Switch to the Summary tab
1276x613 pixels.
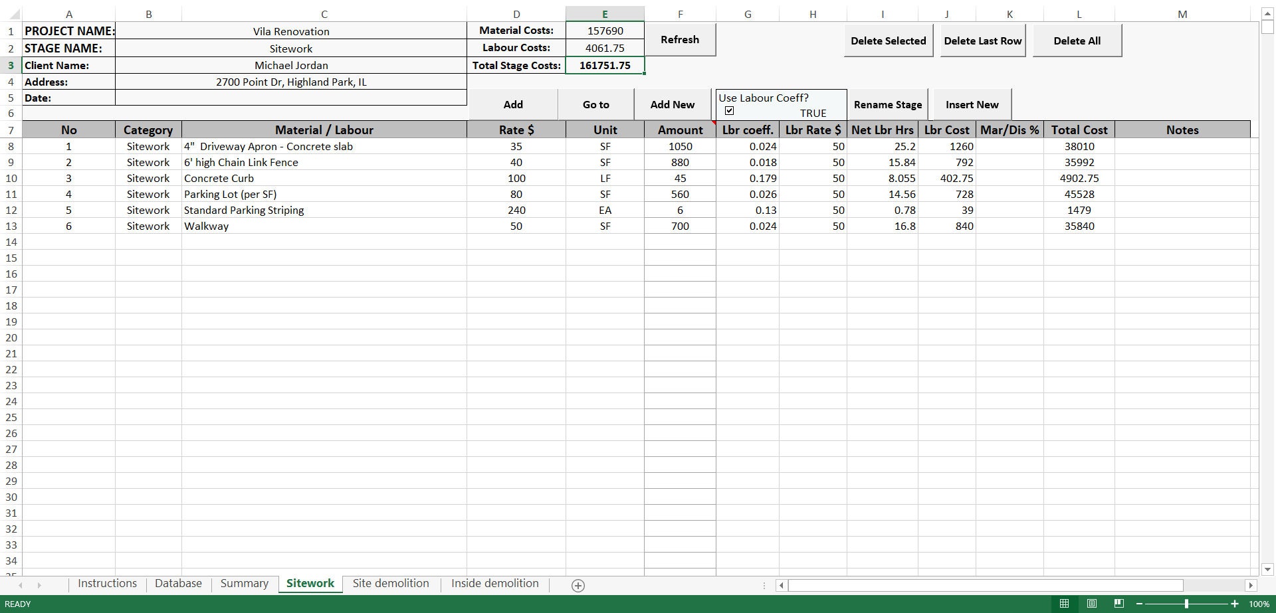coord(244,582)
